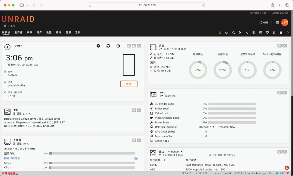Image resolution: width=293 pixels, height=176 pixels.
Task: Open the web terminal icon
Action: click(x=247, y=33)
